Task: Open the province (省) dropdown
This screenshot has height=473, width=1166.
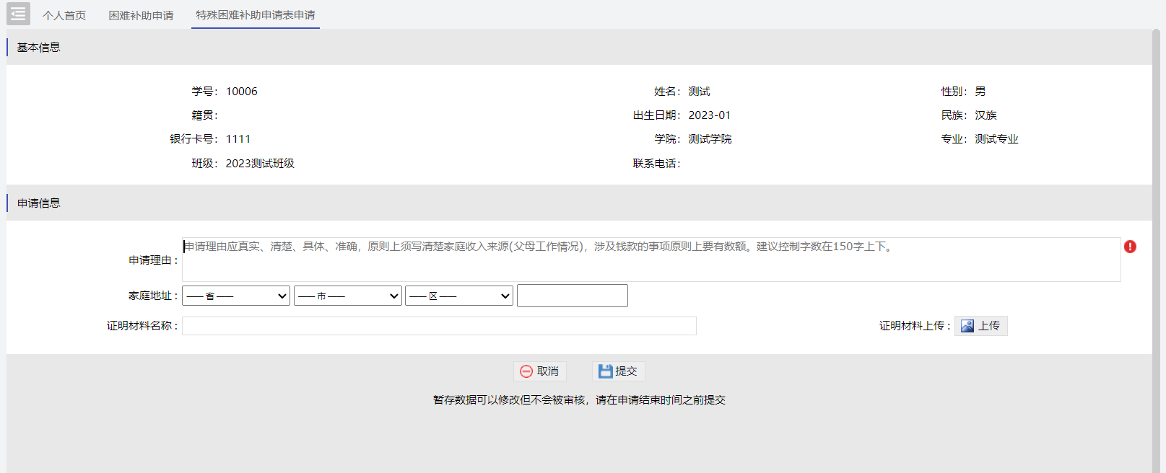Action: point(236,296)
